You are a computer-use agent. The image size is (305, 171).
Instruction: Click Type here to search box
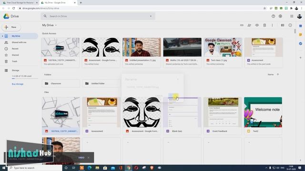pos(35,168)
